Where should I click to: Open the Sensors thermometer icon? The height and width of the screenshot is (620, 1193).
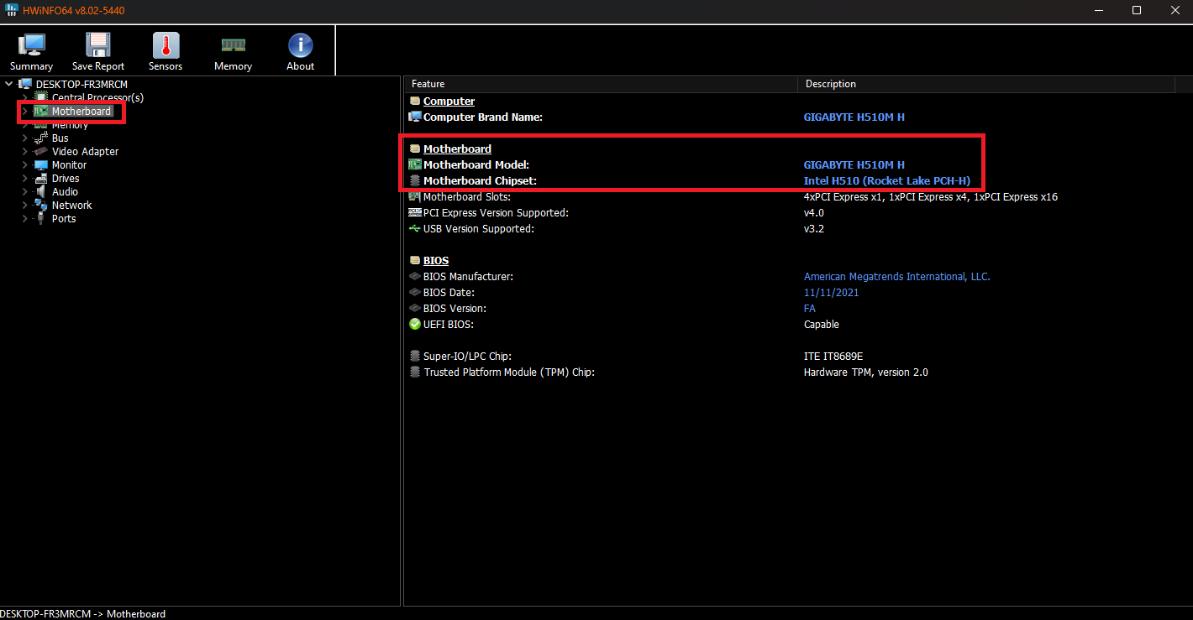point(166,46)
